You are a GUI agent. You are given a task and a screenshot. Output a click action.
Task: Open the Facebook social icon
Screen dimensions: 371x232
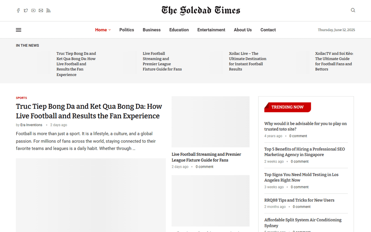click(x=18, y=10)
